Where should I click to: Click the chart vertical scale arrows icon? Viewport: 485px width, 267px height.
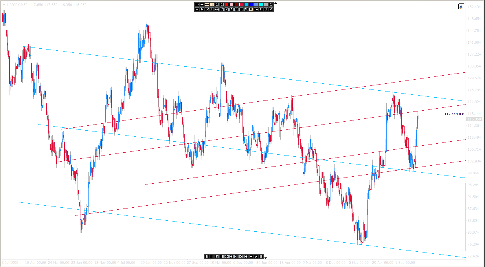coord(461,6)
